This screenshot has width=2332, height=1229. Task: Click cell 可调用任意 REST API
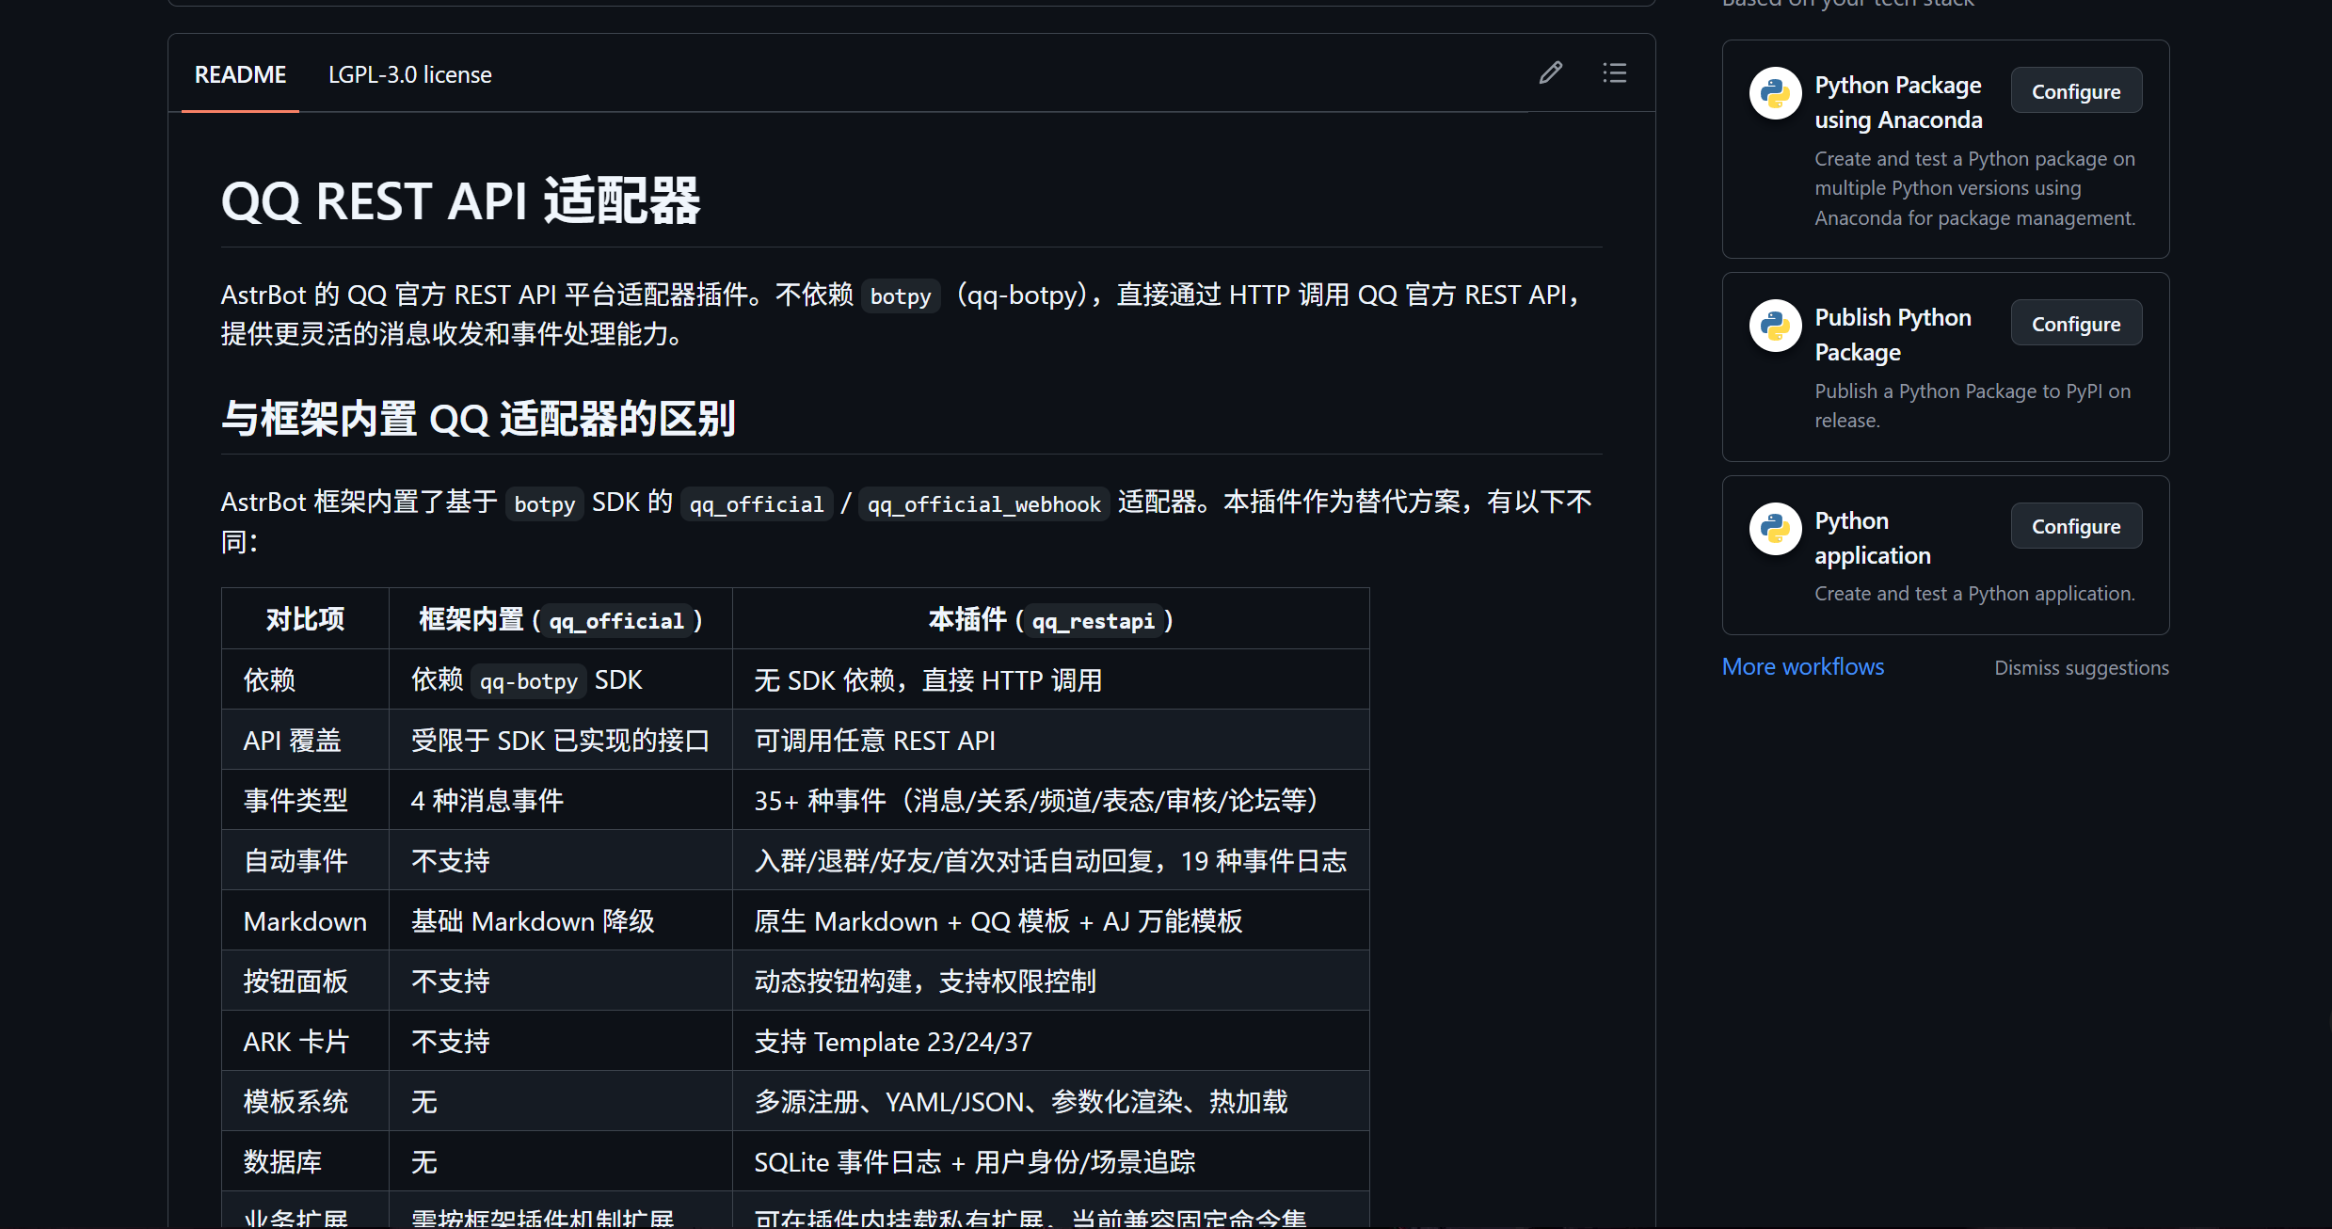(x=1050, y=740)
